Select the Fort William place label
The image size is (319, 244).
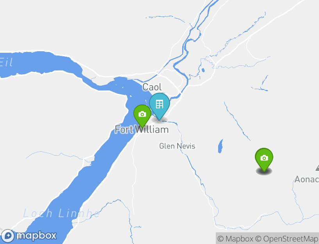(x=142, y=130)
